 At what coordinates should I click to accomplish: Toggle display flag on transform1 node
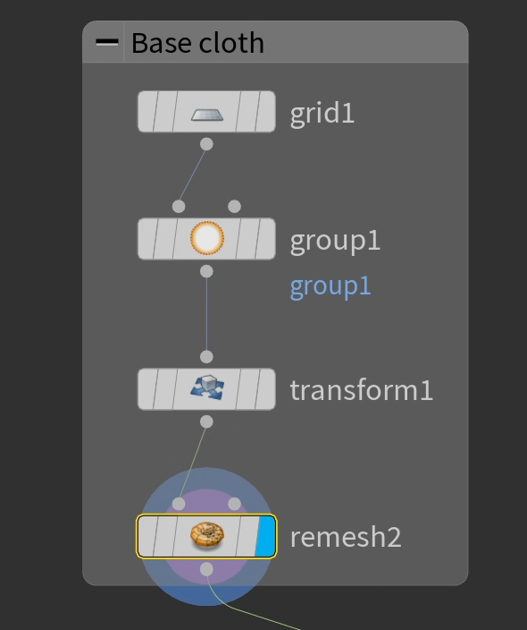point(267,389)
